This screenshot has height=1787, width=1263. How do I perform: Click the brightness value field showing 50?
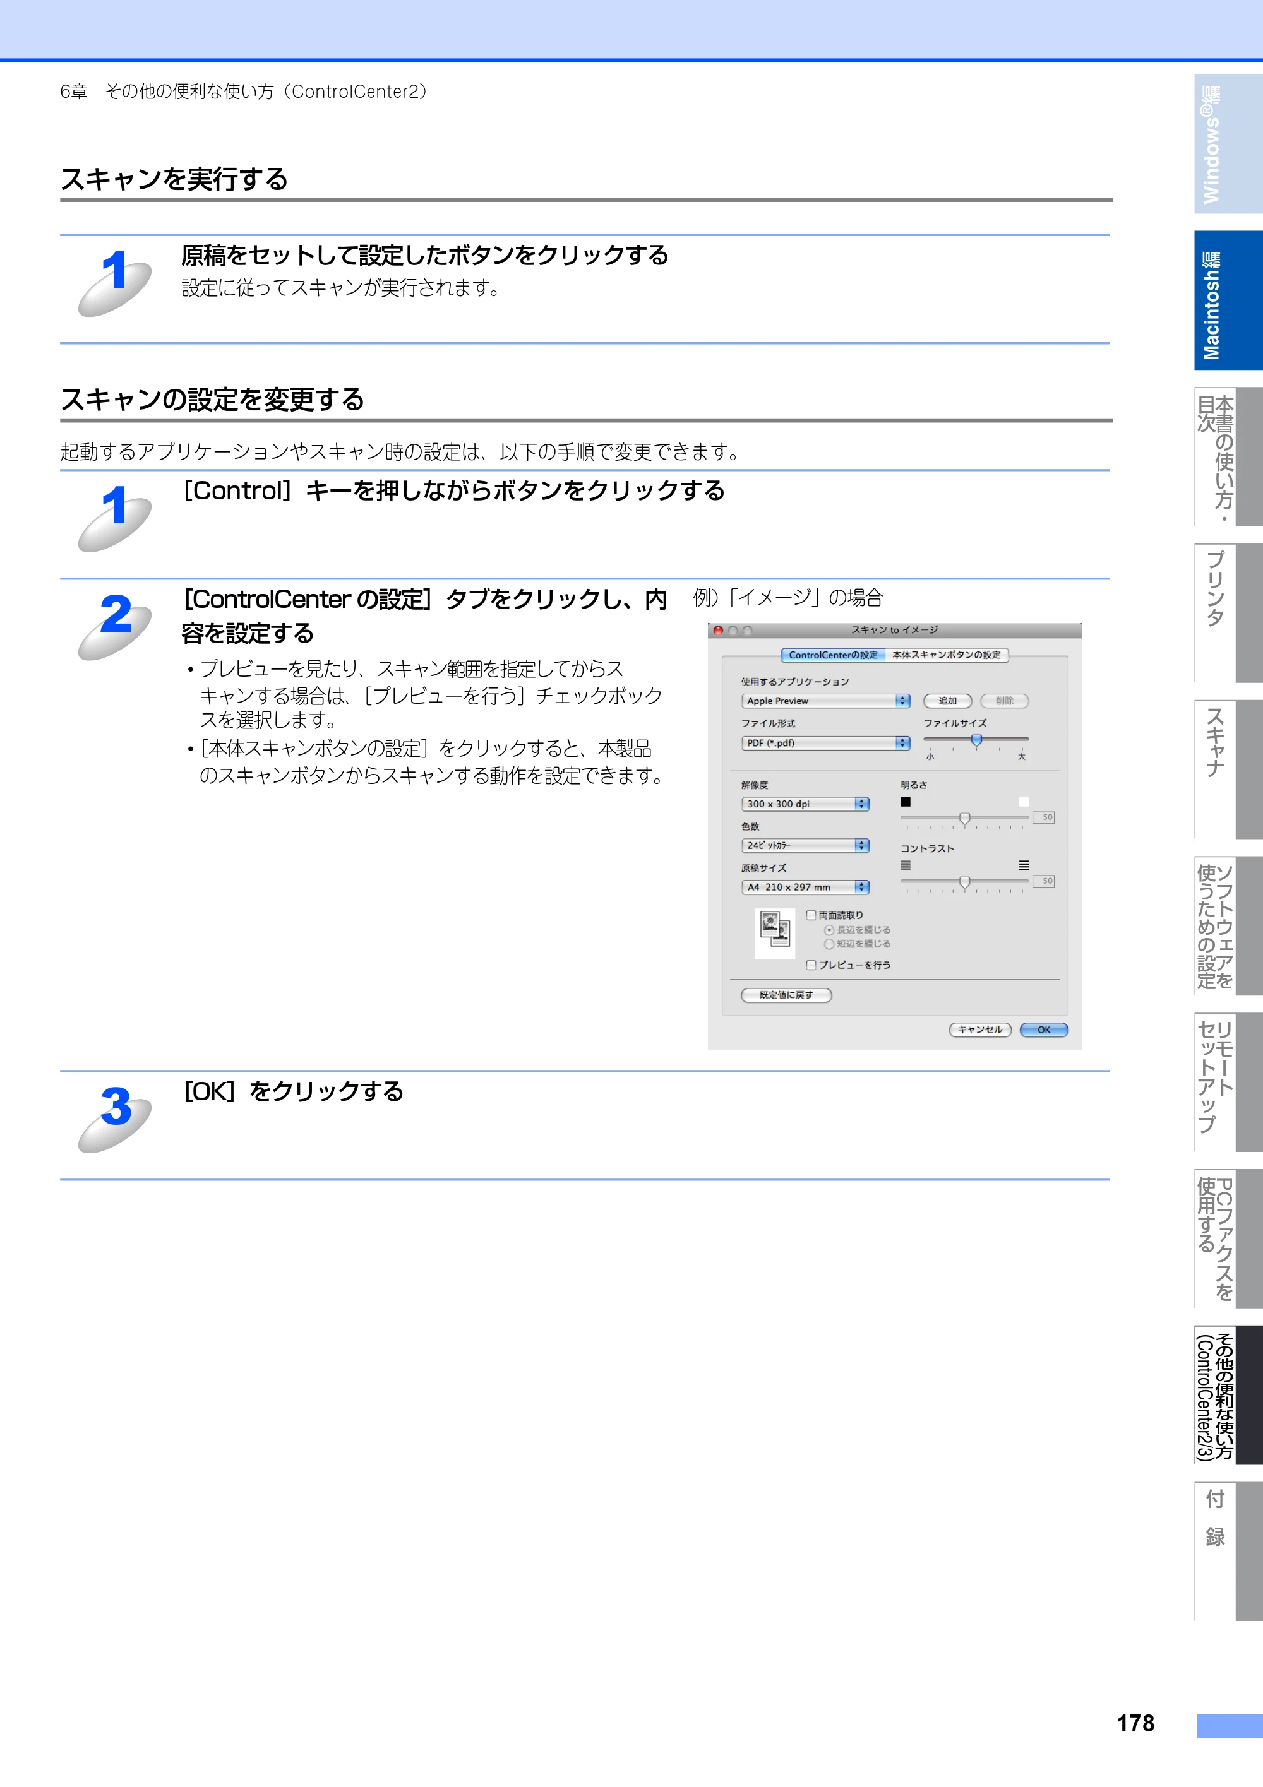coord(1043,817)
